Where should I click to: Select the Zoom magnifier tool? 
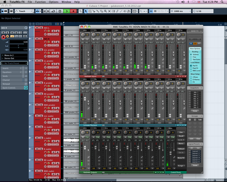105,11
